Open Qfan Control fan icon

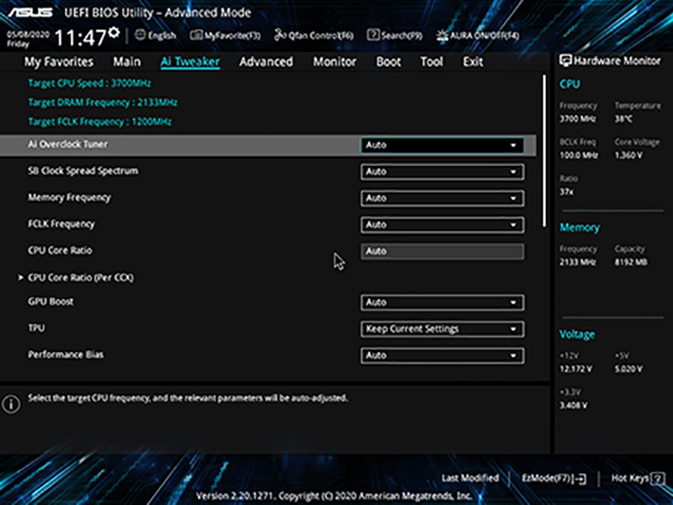click(280, 35)
